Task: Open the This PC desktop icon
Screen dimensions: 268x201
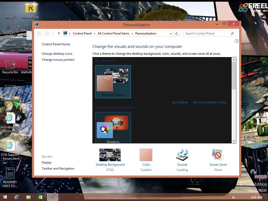Action: click(10, 10)
